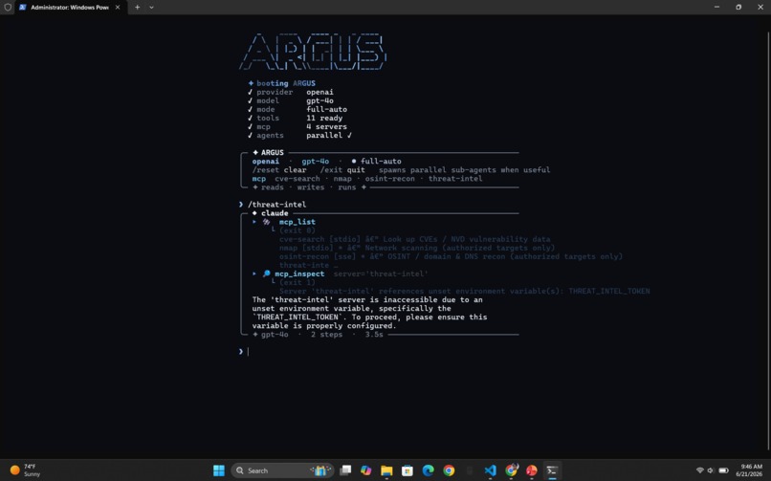Launch Microsoft Edge from the taskbar
The width and height of the screenshot is (771, 481).
click(428, 470)
